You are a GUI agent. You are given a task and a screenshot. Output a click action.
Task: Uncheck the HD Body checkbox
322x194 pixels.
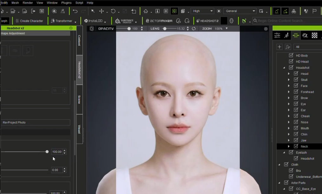pyautogui.click(x=291, y=55)
